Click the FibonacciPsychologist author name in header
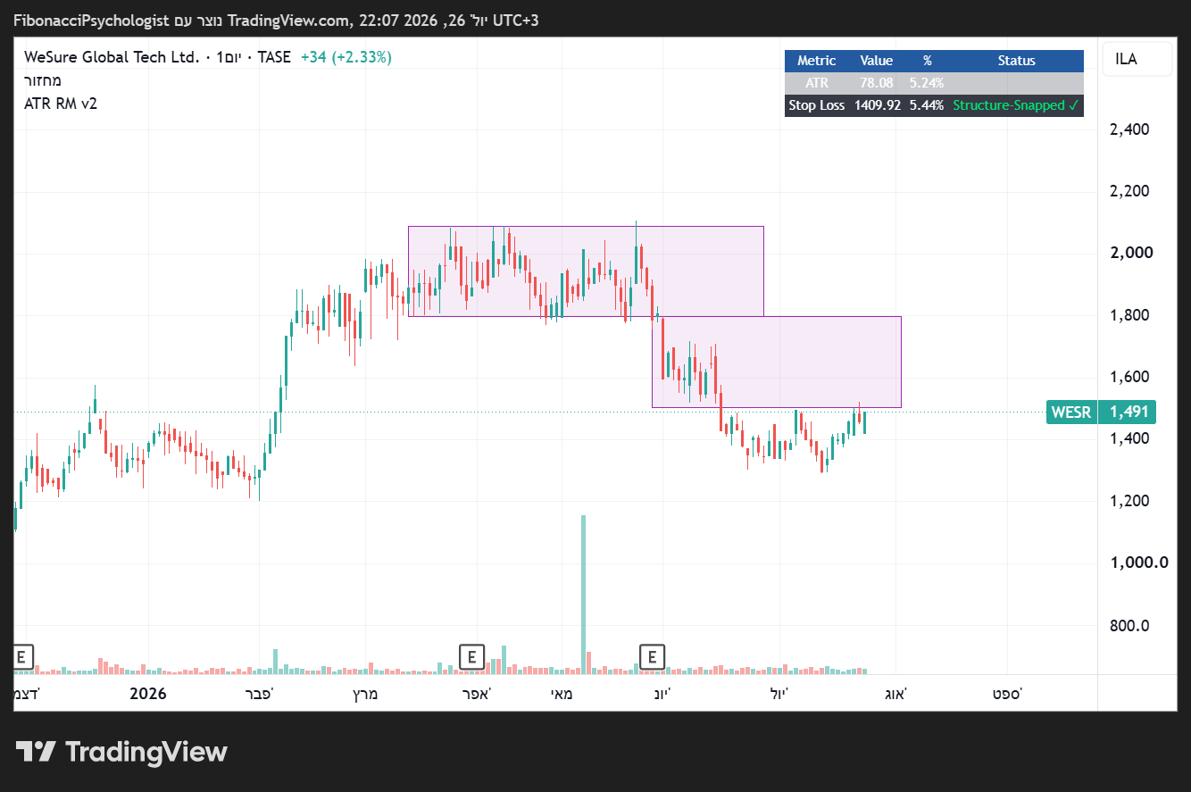This screenshot has height=792, width=1191. click(91, 20)
